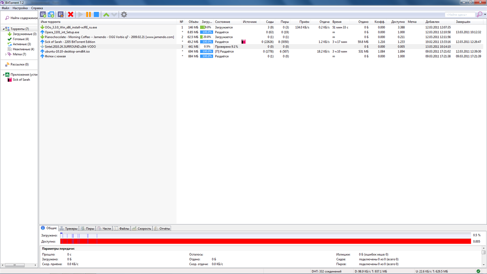Switch to the Части tab

pyautogui.click(x=104, y=229)
